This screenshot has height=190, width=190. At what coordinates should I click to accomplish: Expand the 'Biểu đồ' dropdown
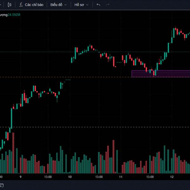59,5
